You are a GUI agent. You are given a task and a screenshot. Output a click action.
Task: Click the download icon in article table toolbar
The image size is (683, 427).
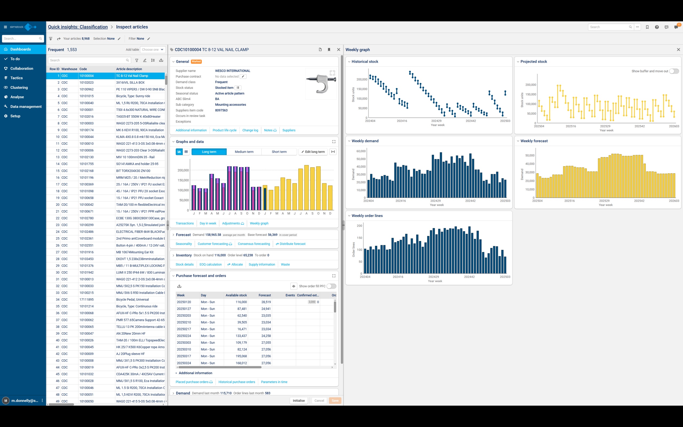(161, 60)
